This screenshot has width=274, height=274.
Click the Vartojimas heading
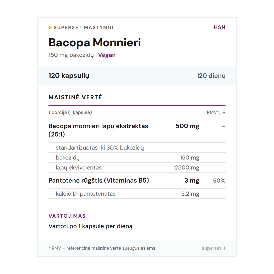(x=67, y=216)
